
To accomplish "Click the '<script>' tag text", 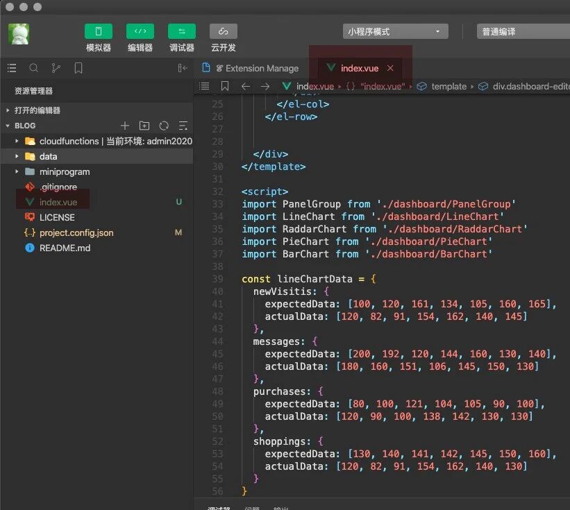I will 265,192.
